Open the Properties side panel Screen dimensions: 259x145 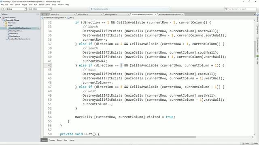[257, 30]
